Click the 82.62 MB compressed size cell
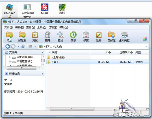This screenshot has width=152, height=119. coord(126,62)
